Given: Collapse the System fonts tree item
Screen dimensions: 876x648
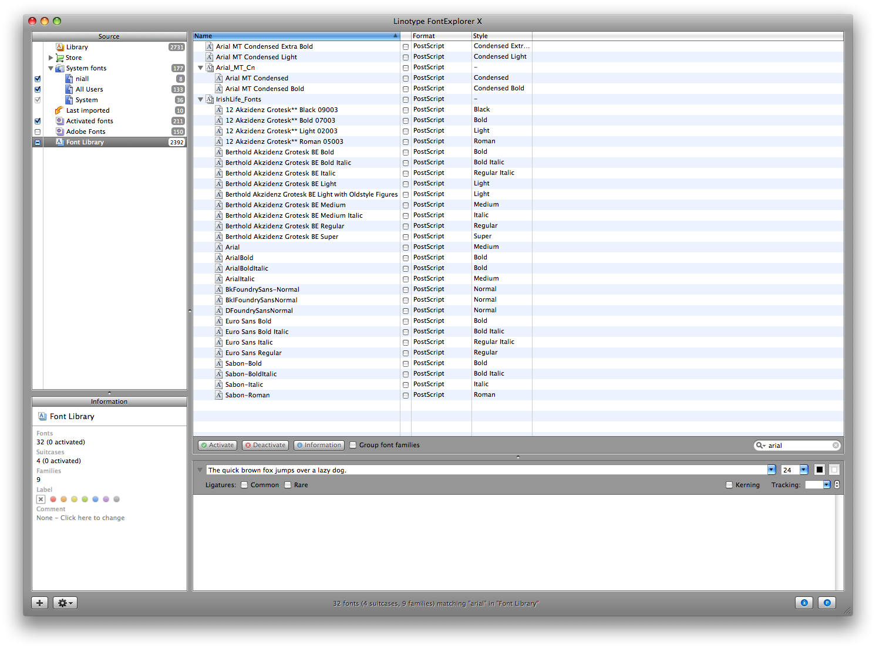Looking at the screenshot, I should (50, 68).
